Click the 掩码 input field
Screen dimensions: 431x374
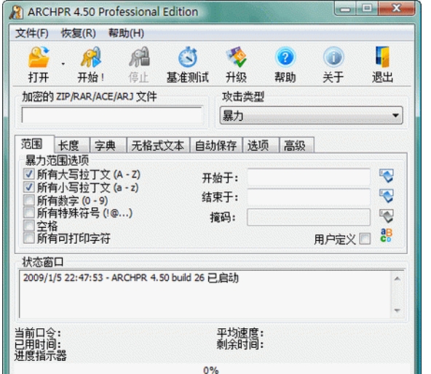tap(309, 217)
